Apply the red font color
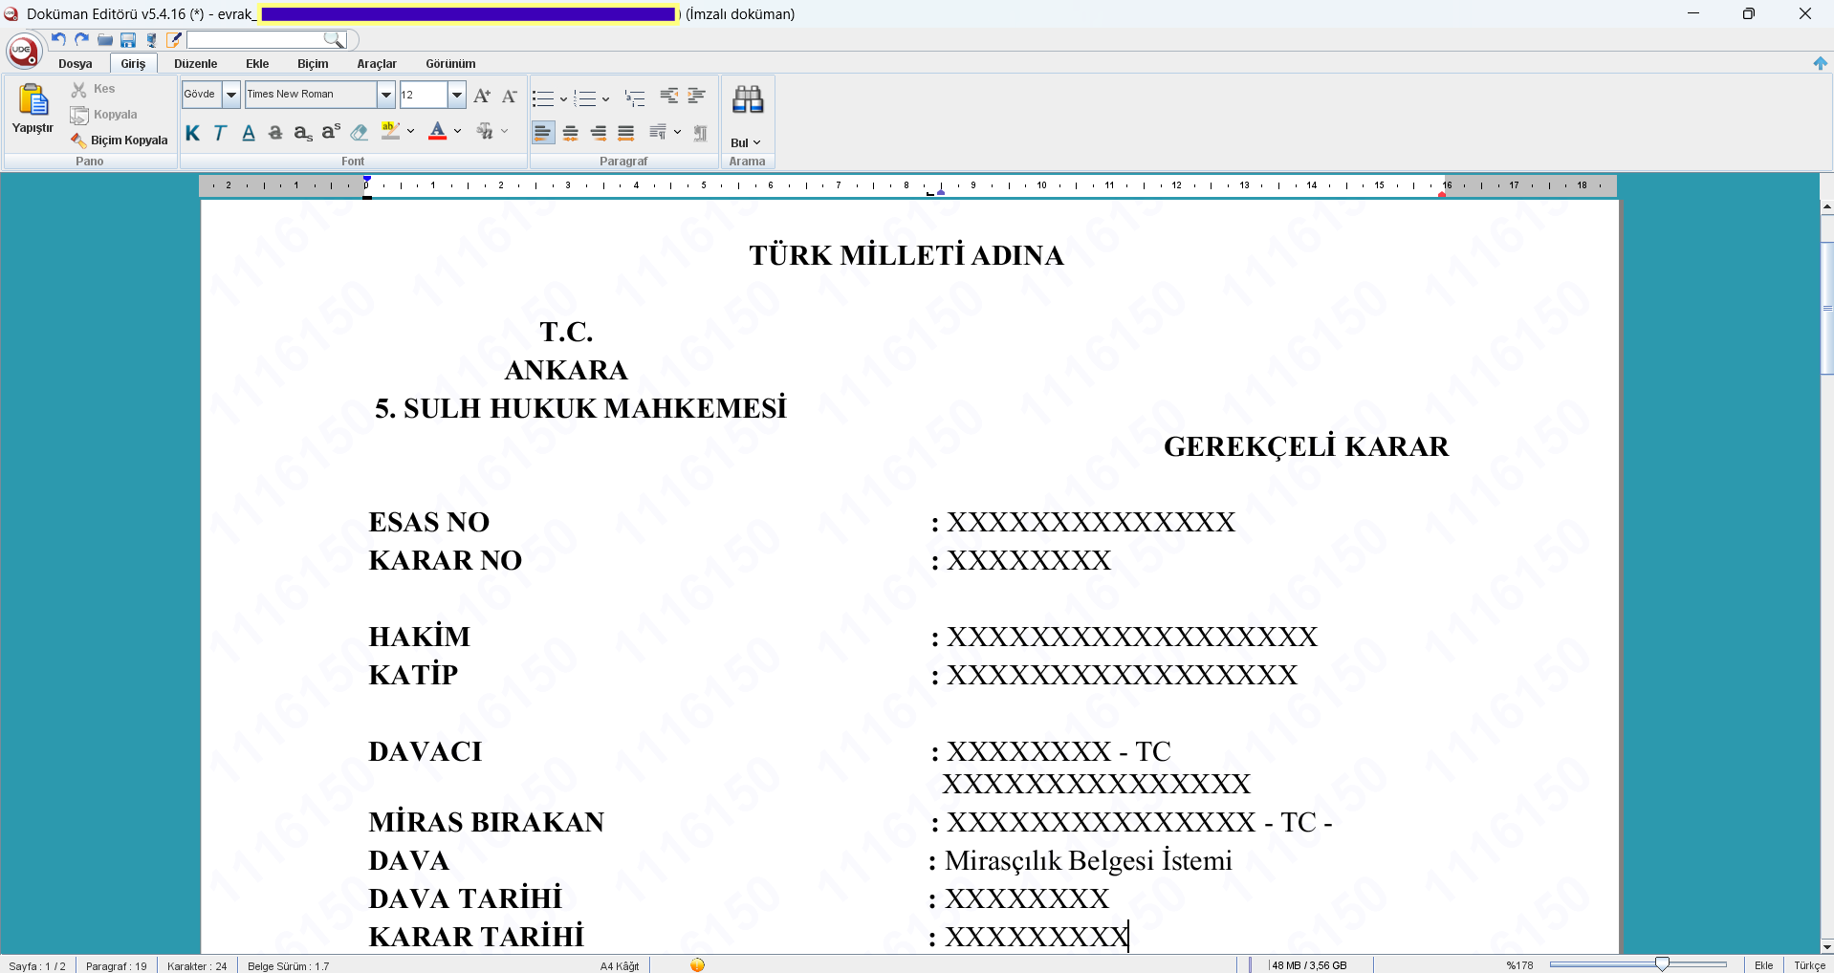The height and width of the screenshot is (973, 1834). tap(438, 131)
